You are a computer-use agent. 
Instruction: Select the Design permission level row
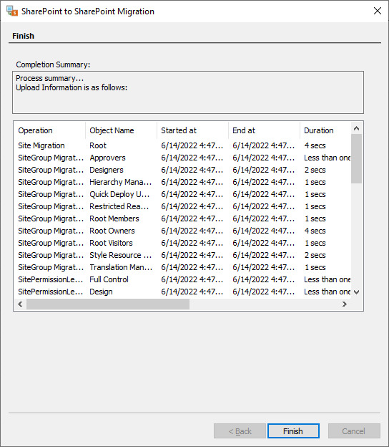pyautogui.click(x=182, y=292)
